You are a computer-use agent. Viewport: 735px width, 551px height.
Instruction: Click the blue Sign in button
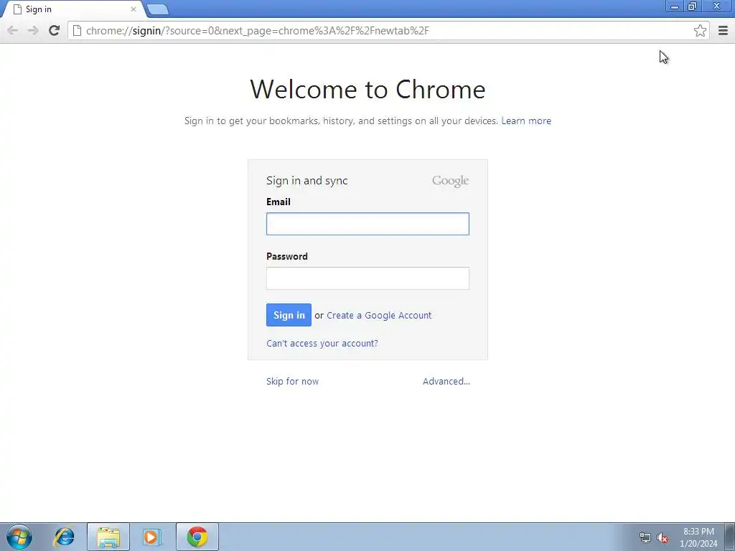[x=289, y=315]
